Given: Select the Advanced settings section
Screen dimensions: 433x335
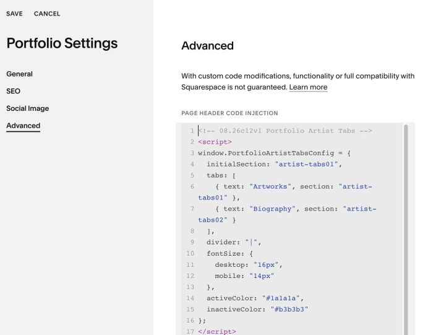Looking at the screenshot, I should pyautogui.click(x=24, y=126).
